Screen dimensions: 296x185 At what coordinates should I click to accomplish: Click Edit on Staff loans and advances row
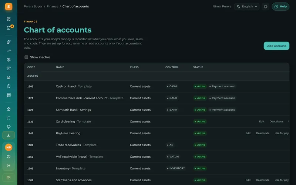248,180
